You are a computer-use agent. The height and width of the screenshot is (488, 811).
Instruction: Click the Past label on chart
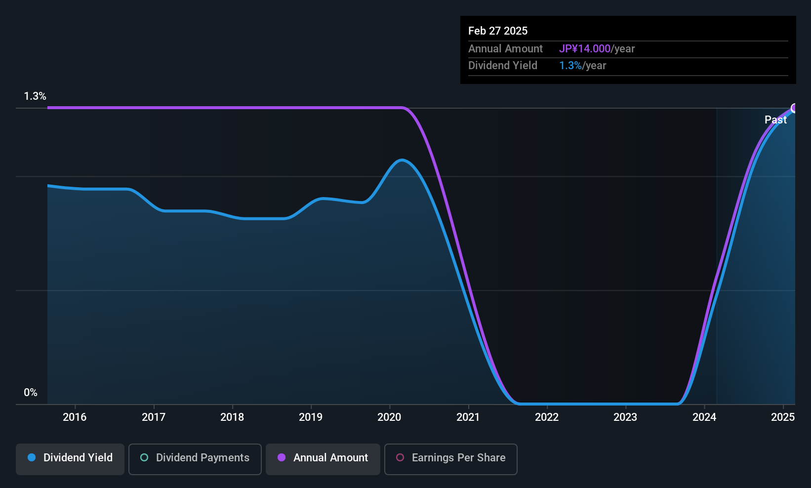775,120
